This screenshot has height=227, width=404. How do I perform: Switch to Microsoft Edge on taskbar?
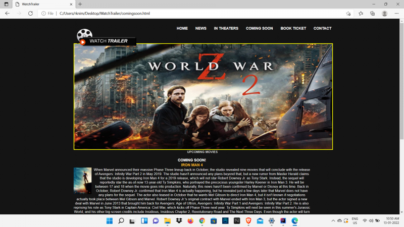(x=295, y=221)
